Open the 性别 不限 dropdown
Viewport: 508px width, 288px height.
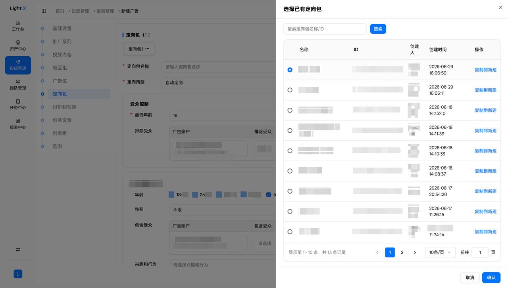[222, 210]
